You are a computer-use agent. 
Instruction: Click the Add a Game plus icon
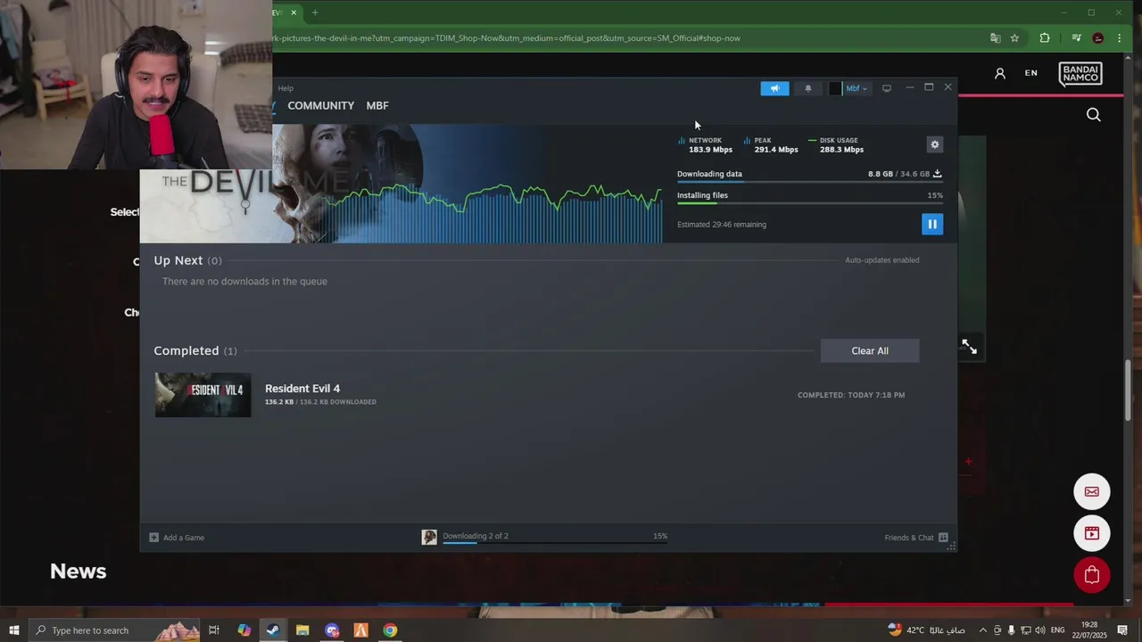tap(153, 538)
